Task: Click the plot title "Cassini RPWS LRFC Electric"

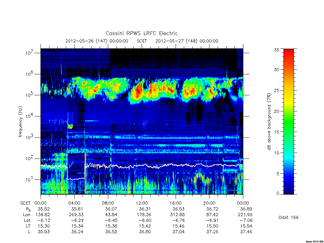Action: click(141, 33)
